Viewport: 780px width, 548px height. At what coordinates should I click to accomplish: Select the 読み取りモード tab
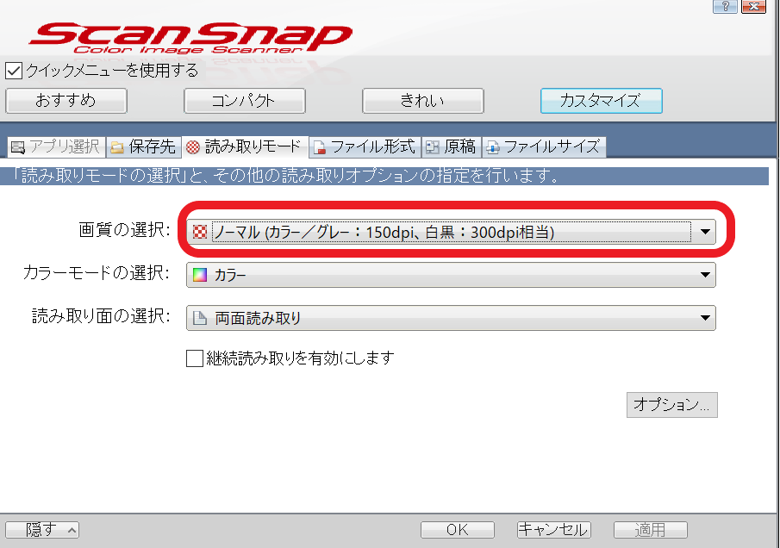245,147
